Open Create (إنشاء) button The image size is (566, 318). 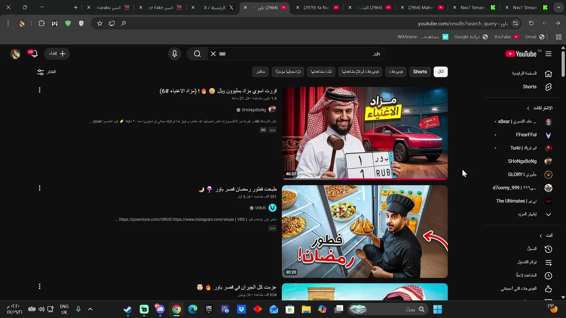point(57,54)
